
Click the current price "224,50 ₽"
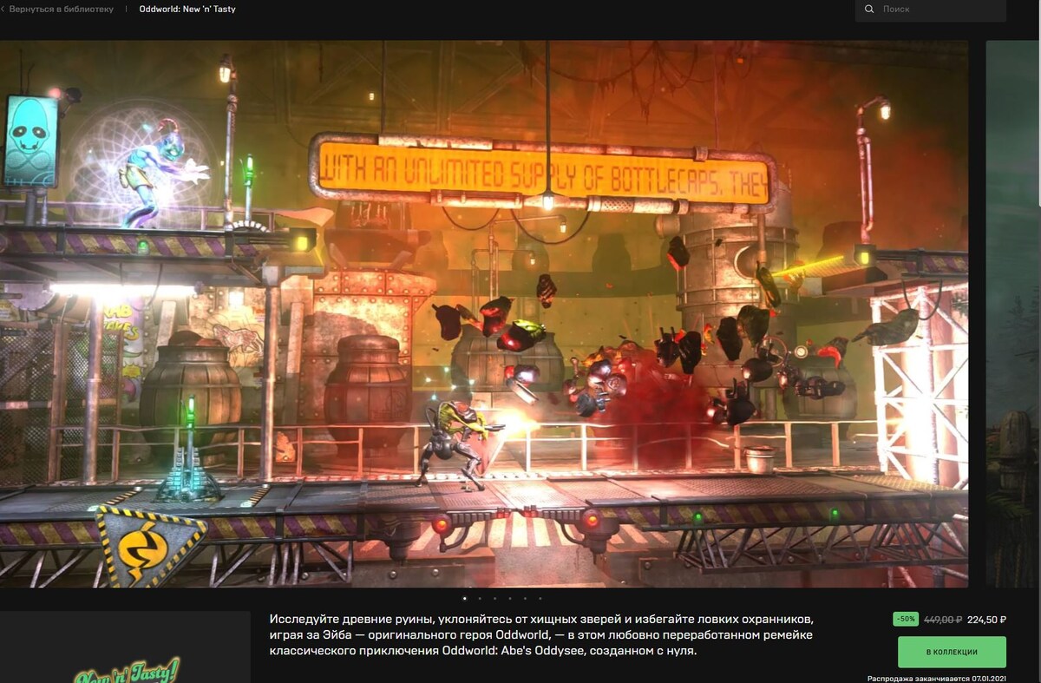pos(987,620)
